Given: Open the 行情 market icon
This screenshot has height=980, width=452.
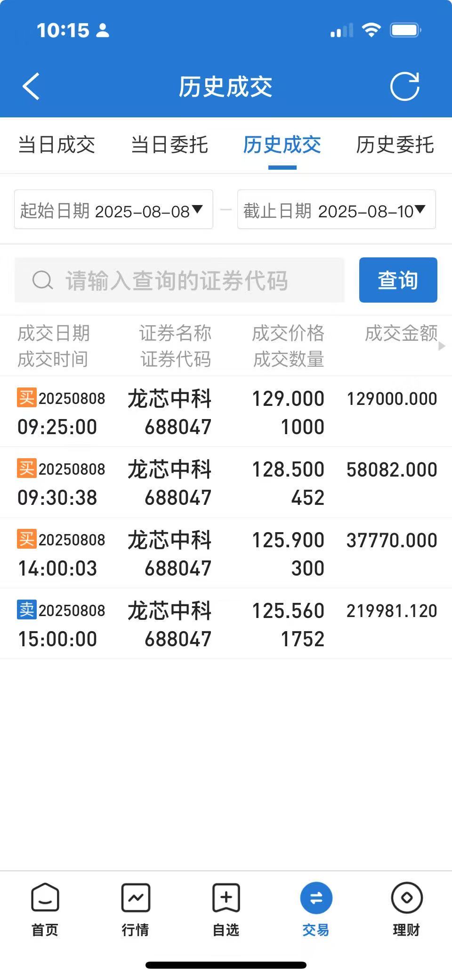Looking at the screenshot, I should (136, 898).
